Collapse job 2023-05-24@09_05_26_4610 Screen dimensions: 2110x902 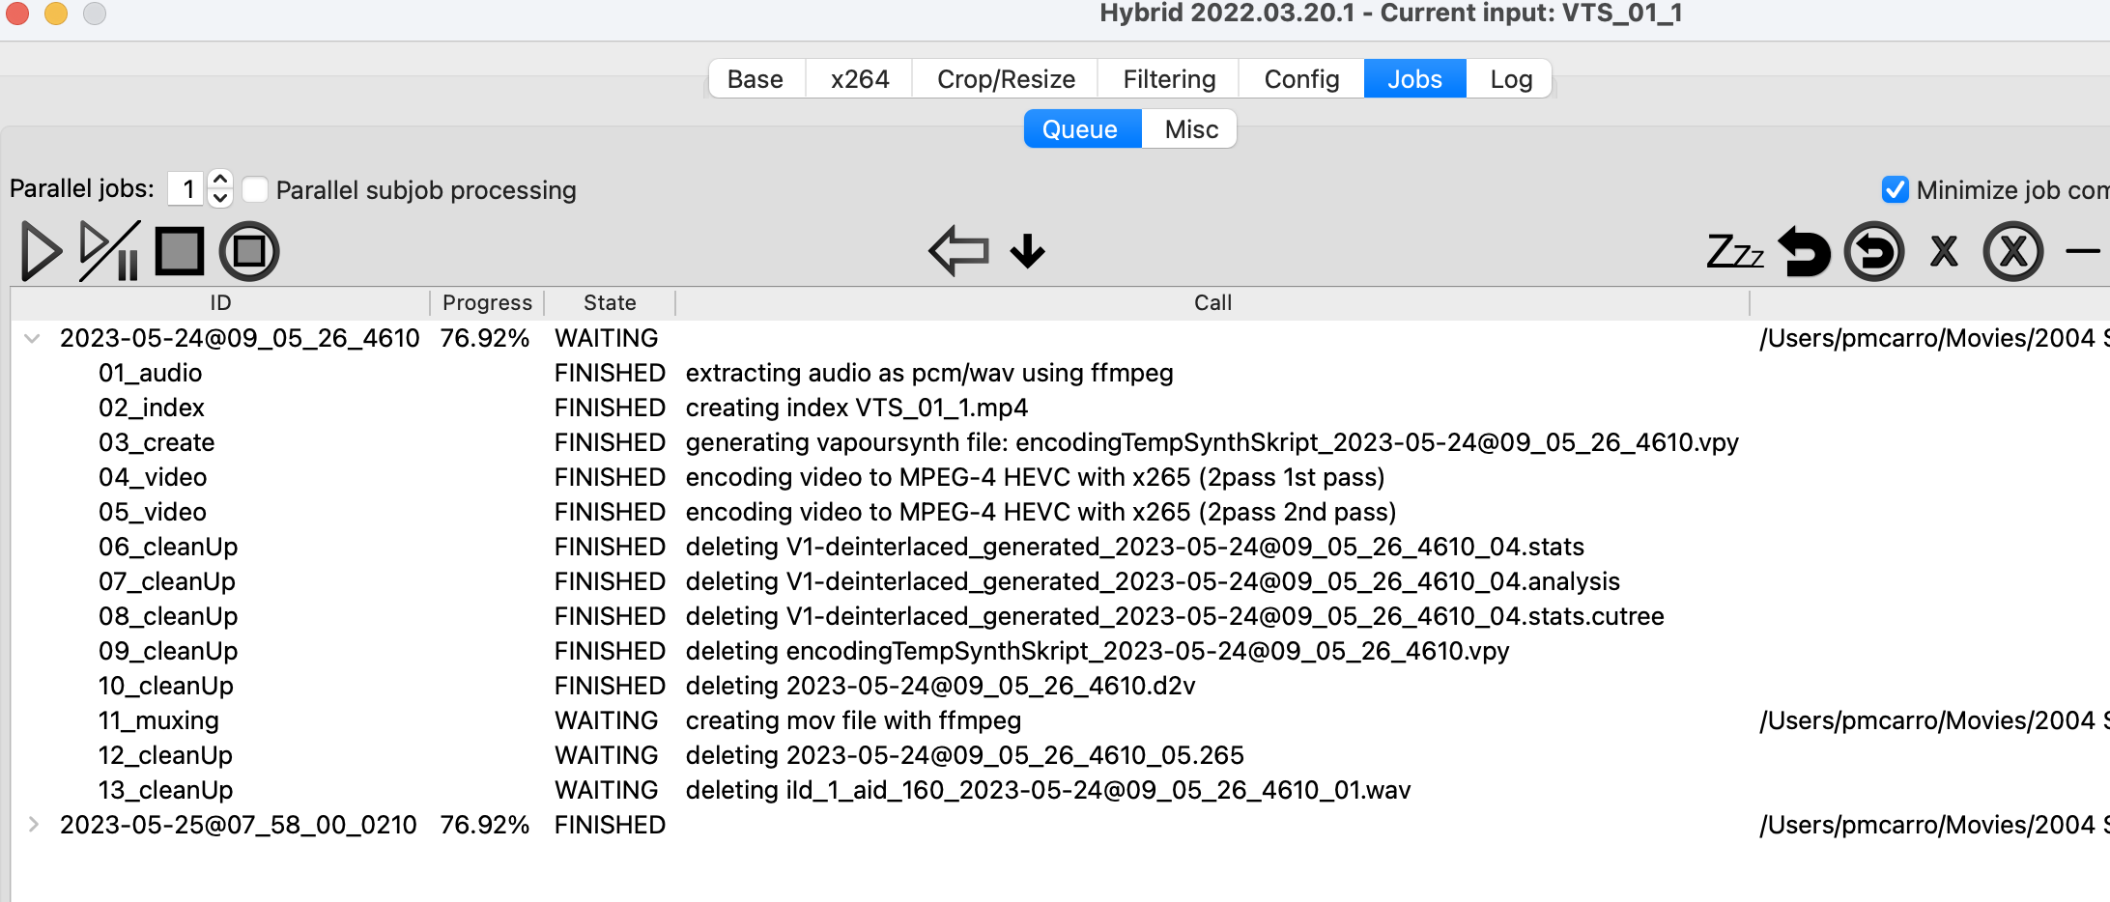pos(33,338)
